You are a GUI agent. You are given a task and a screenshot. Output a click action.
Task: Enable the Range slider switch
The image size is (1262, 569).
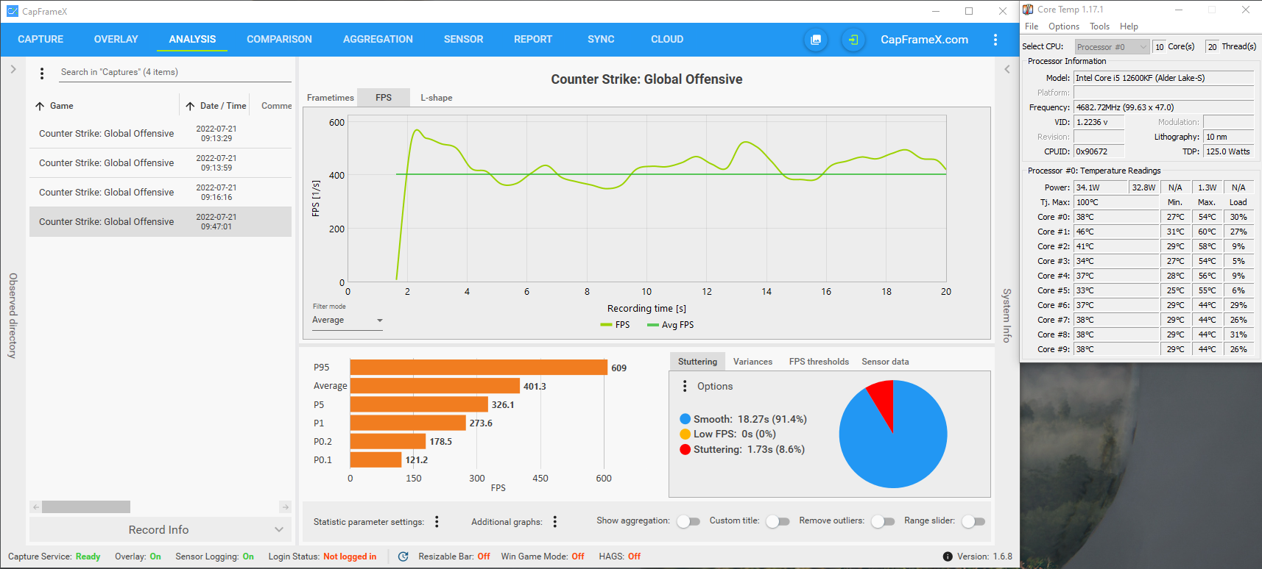(973, 521)
